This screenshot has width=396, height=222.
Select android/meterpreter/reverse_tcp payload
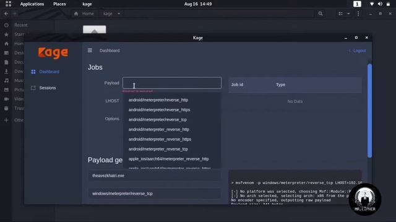tap(158, 120)
